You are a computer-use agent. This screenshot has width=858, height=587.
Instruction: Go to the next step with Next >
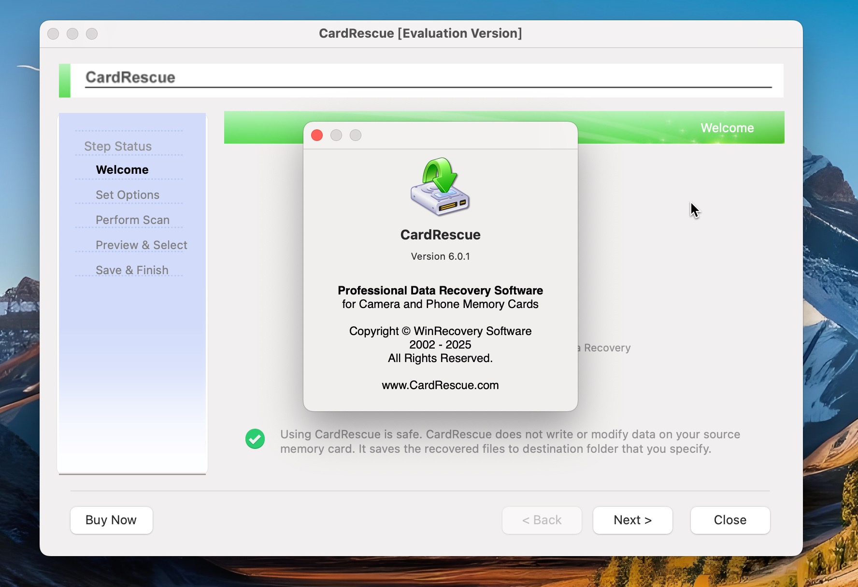(x=633, y=520)
